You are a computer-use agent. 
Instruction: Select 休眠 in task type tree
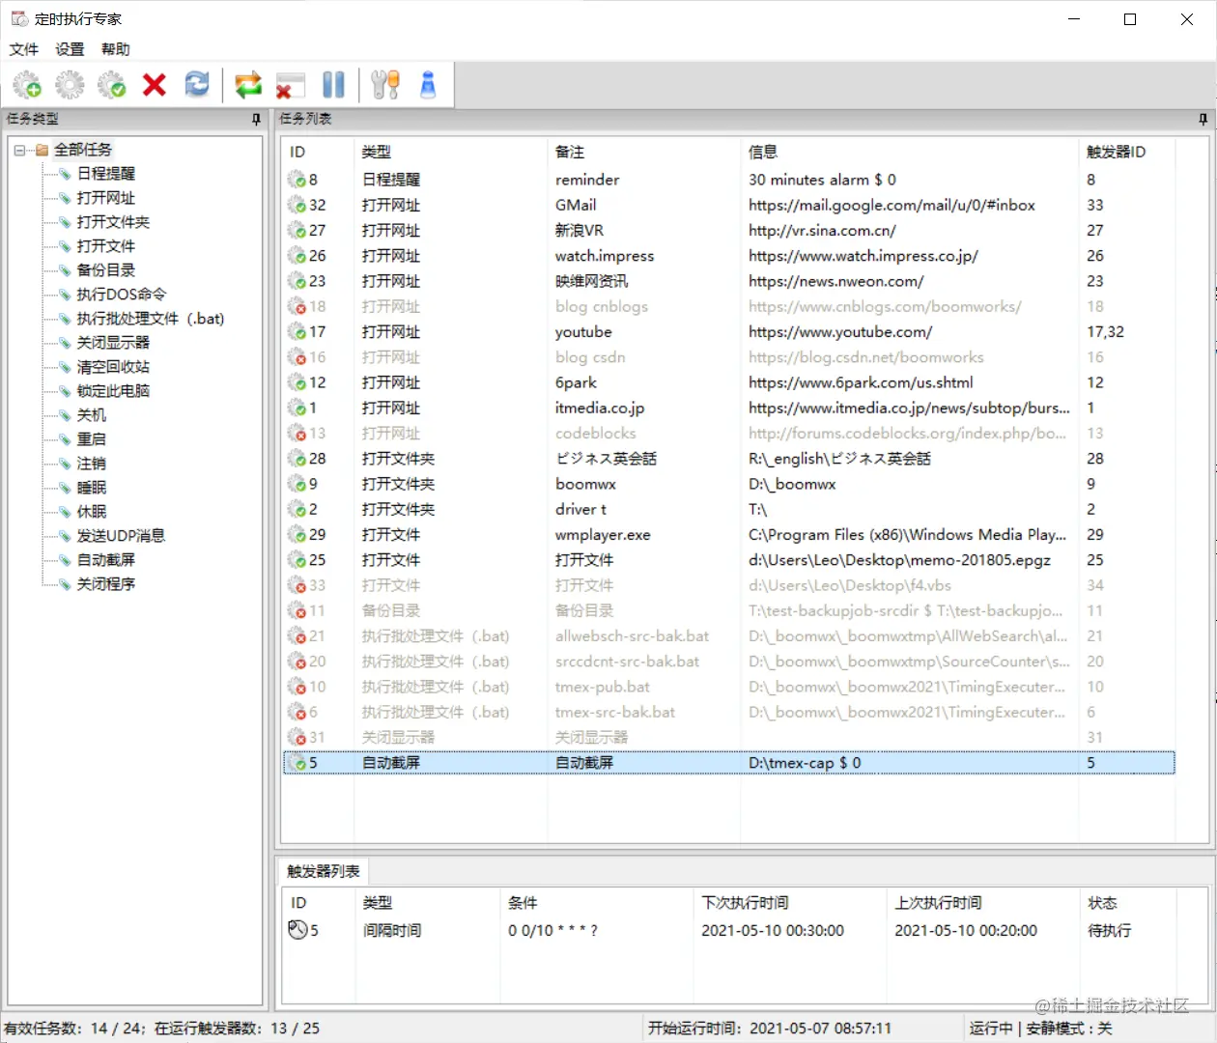pos(92,512)
